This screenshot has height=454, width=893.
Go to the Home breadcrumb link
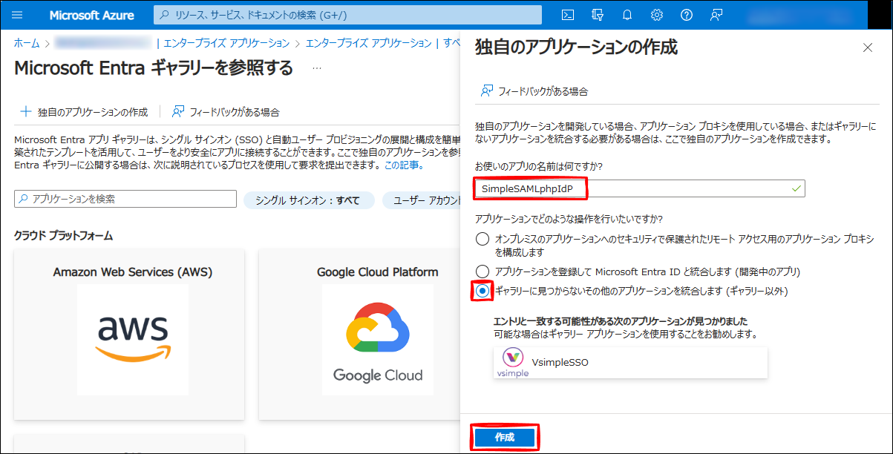27,43
